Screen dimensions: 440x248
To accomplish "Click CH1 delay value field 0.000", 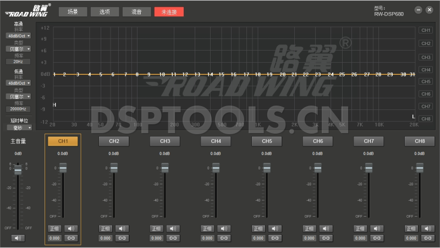I will click(x=54, y=238).
